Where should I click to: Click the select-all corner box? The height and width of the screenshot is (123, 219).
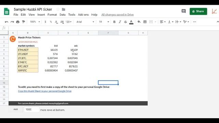pos(4,33)
